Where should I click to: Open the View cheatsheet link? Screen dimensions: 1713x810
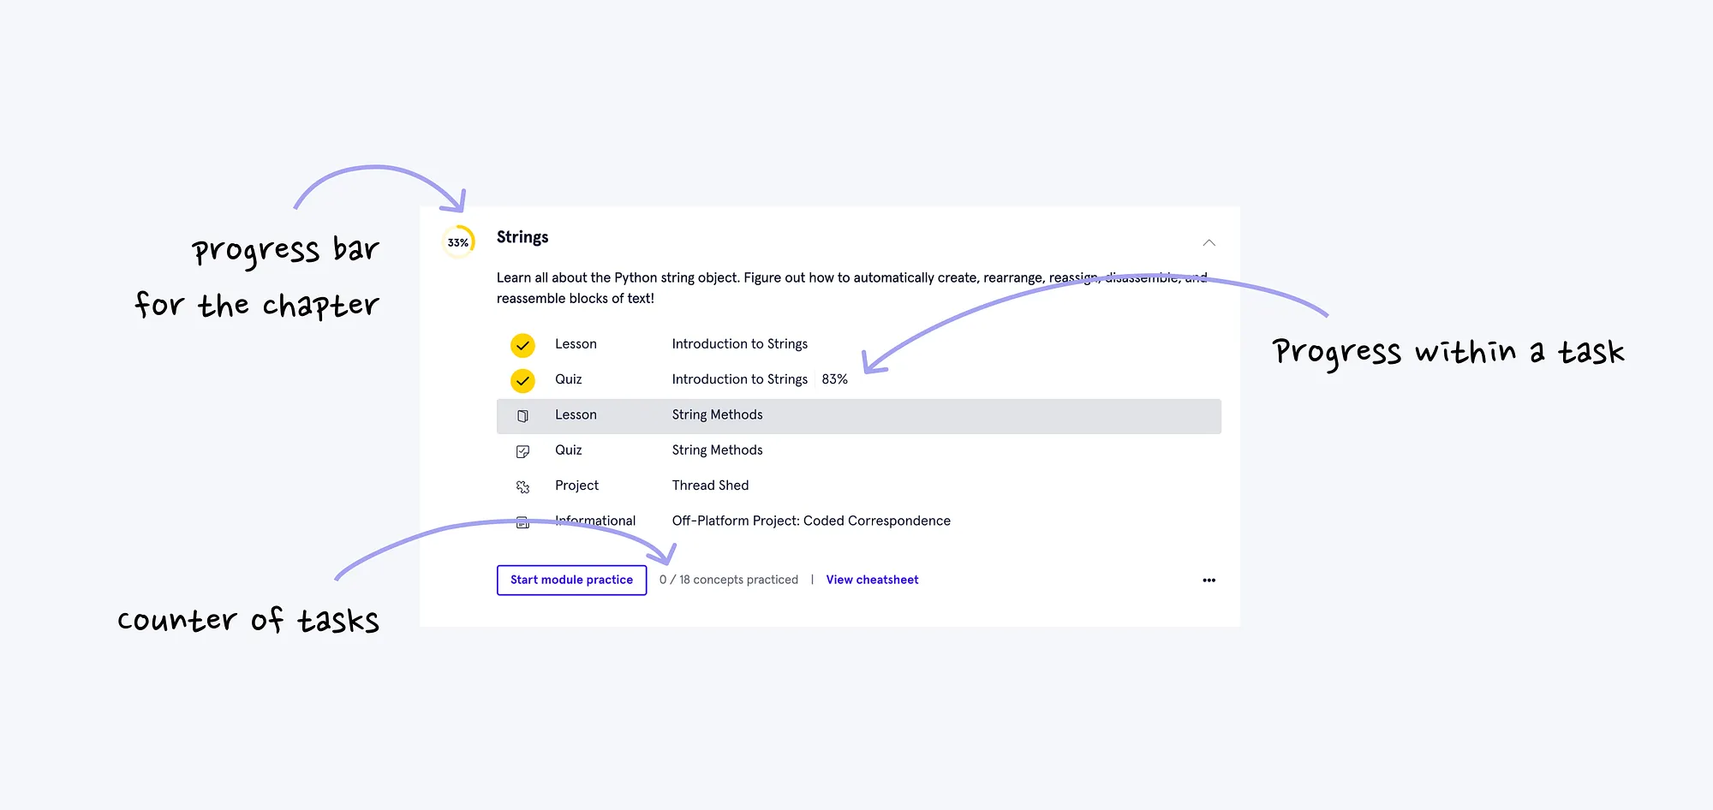coord(872,580)
